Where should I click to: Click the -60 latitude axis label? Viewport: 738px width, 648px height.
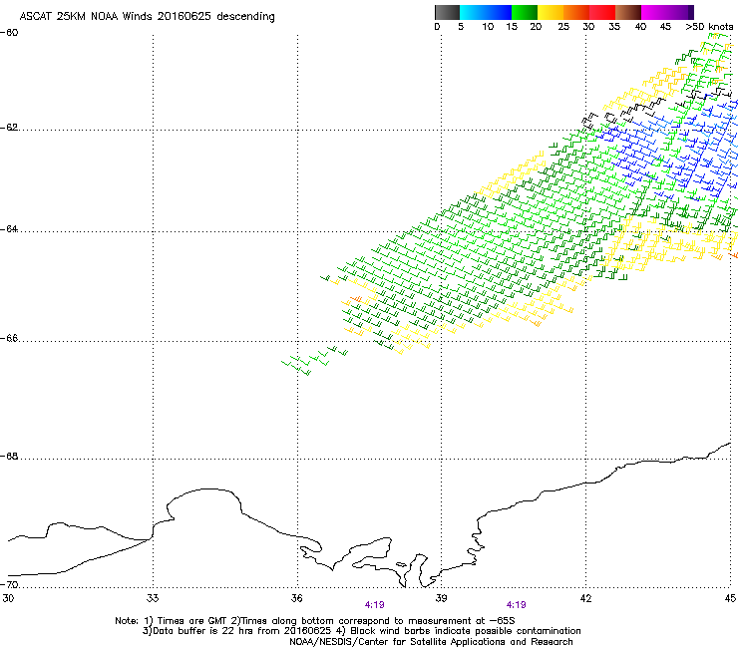coord(9,33)
